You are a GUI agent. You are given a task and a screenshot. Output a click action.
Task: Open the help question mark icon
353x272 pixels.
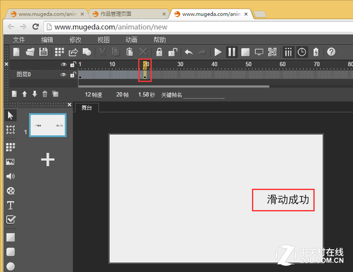click(331, 52)
